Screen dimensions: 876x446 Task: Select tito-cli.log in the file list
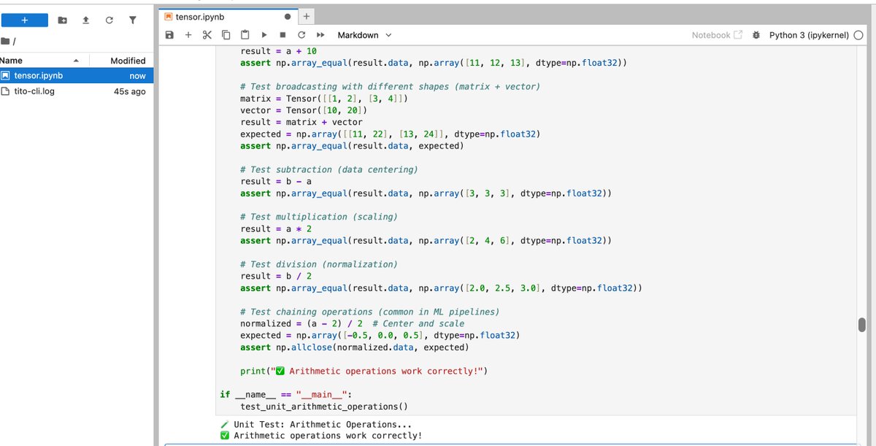pos(77,91)
